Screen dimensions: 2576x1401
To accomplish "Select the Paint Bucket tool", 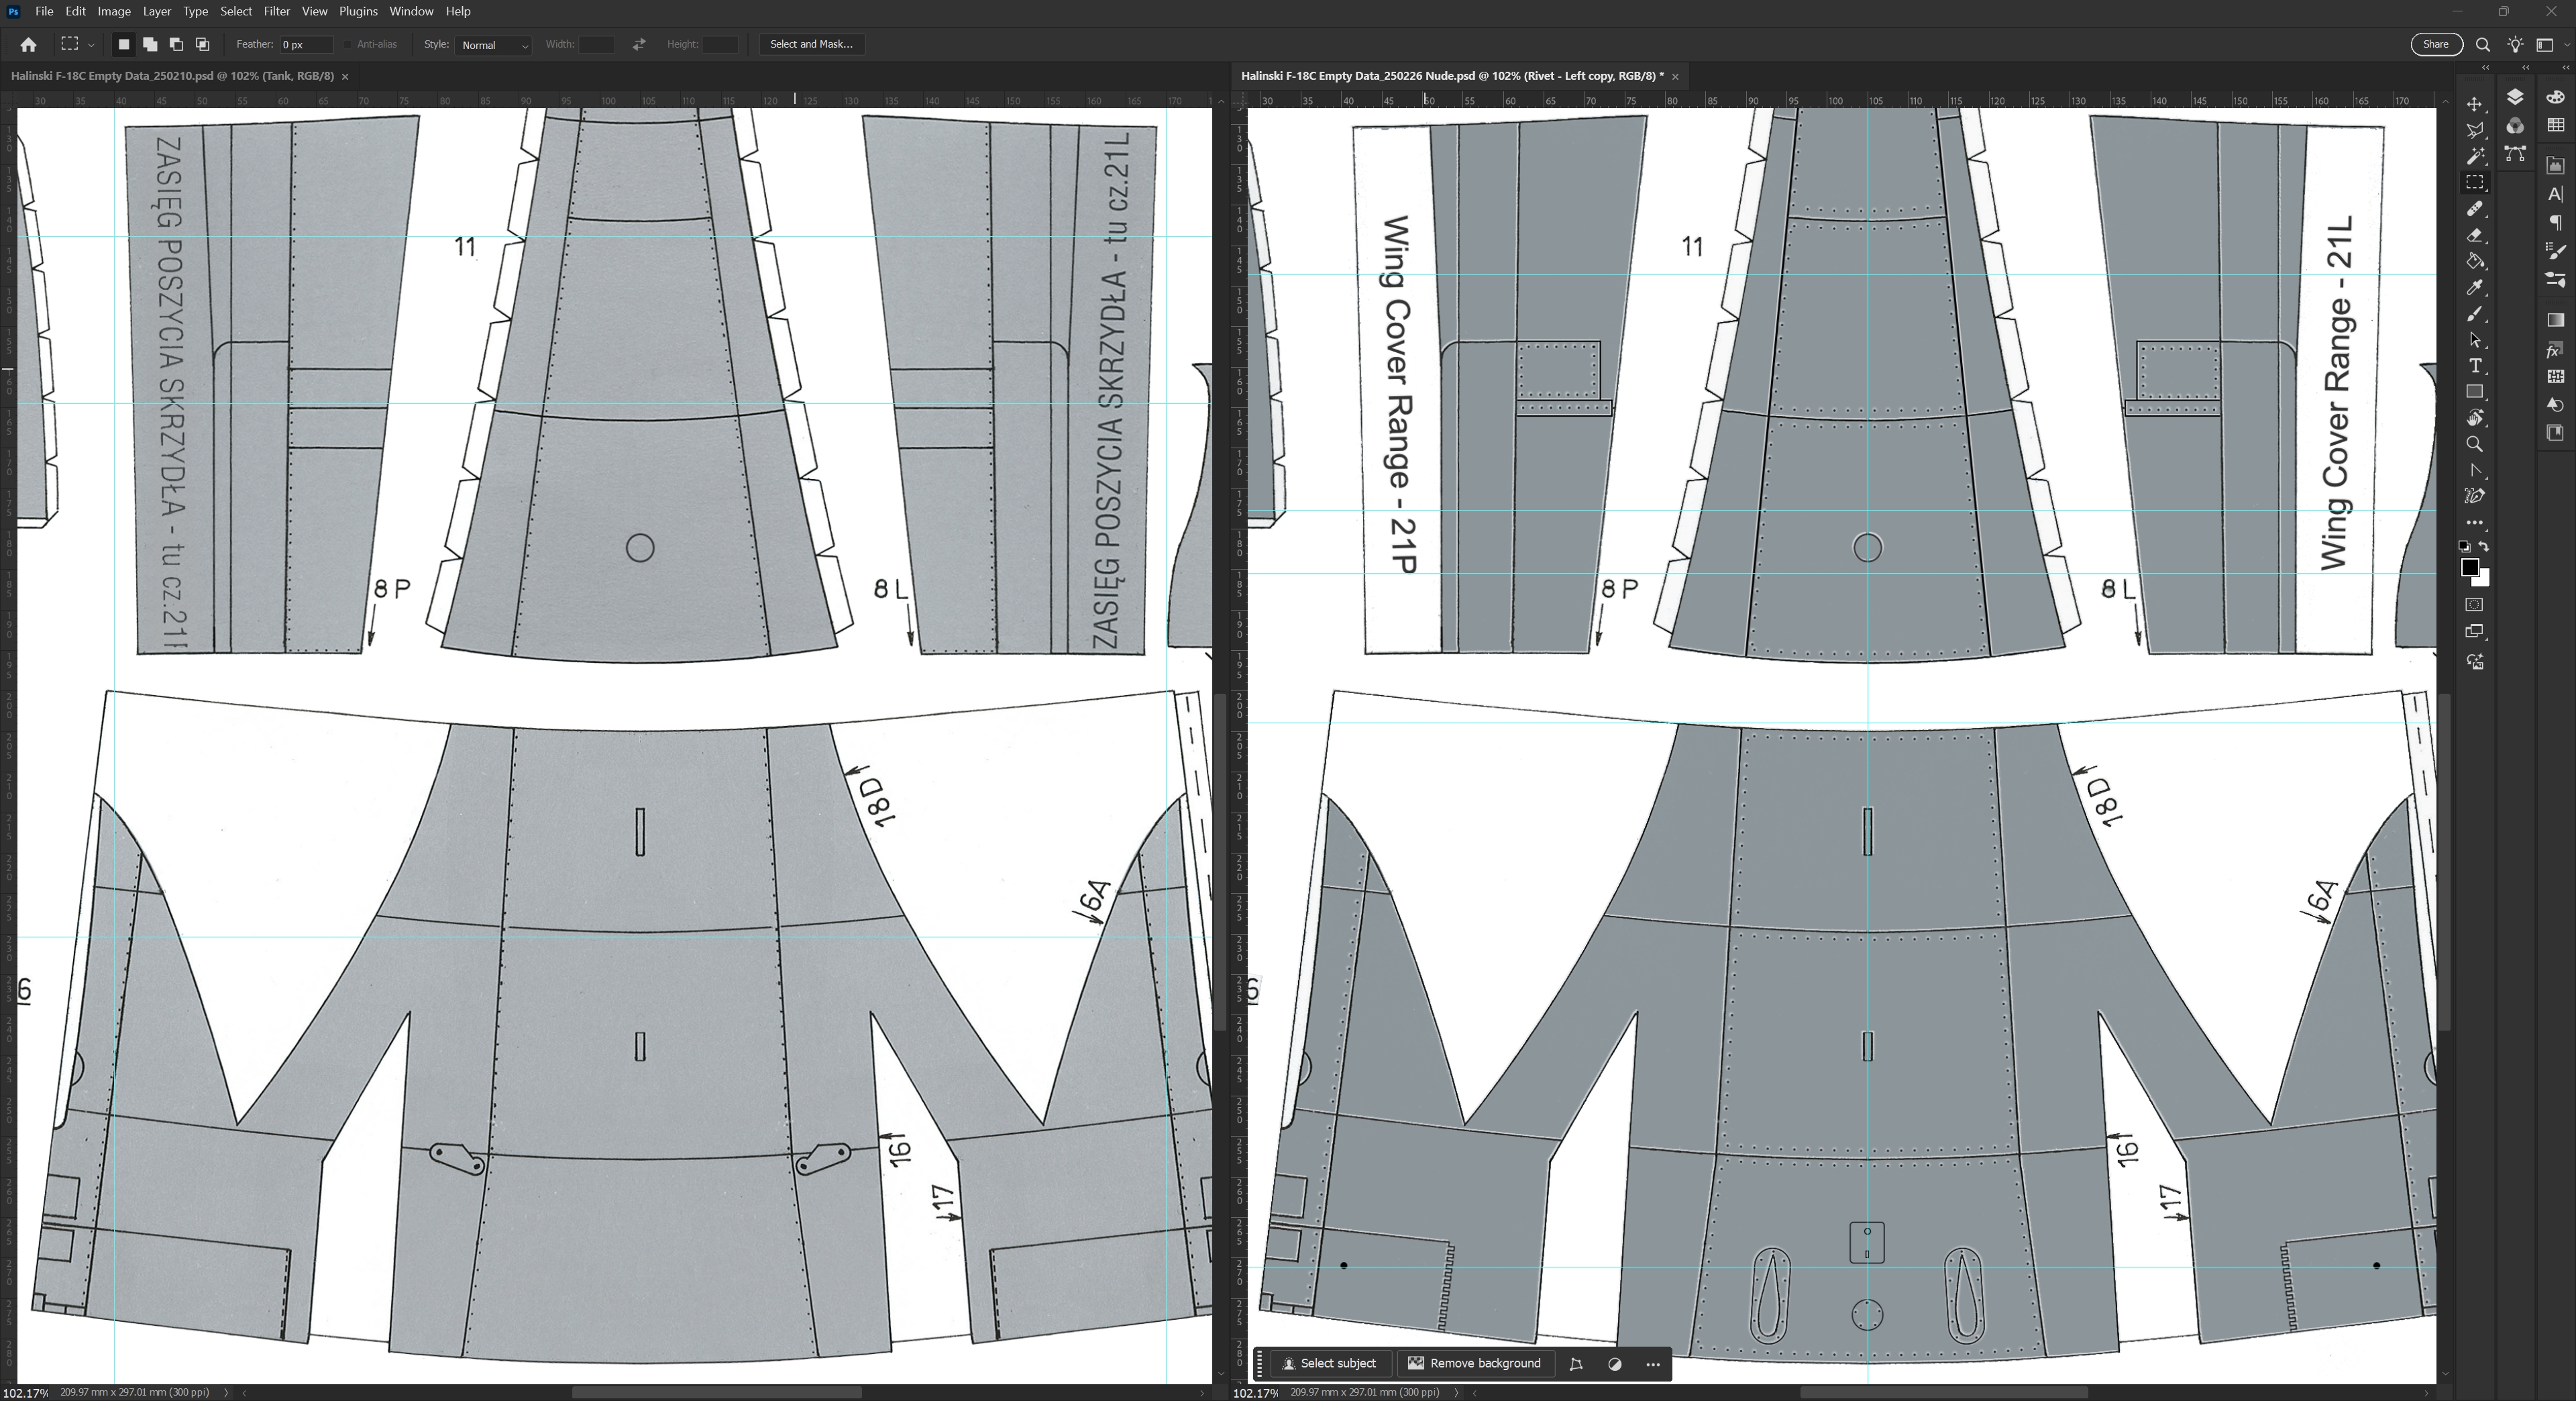I will pos(2474,261).
